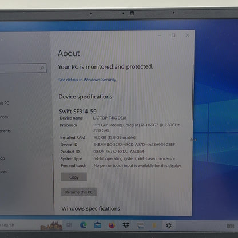Click the System type label

click(72, 158)
